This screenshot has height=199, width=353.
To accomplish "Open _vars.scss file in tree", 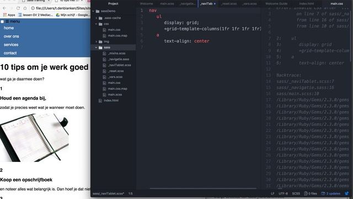I will 115,77.
